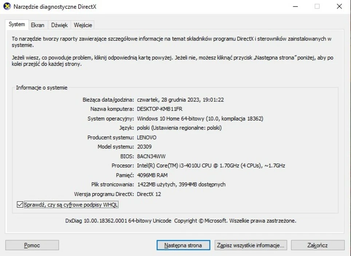Click the DirectX diagnostic tool title icon
The width and height of the screenshot is (351, 256).
(7, 6)
